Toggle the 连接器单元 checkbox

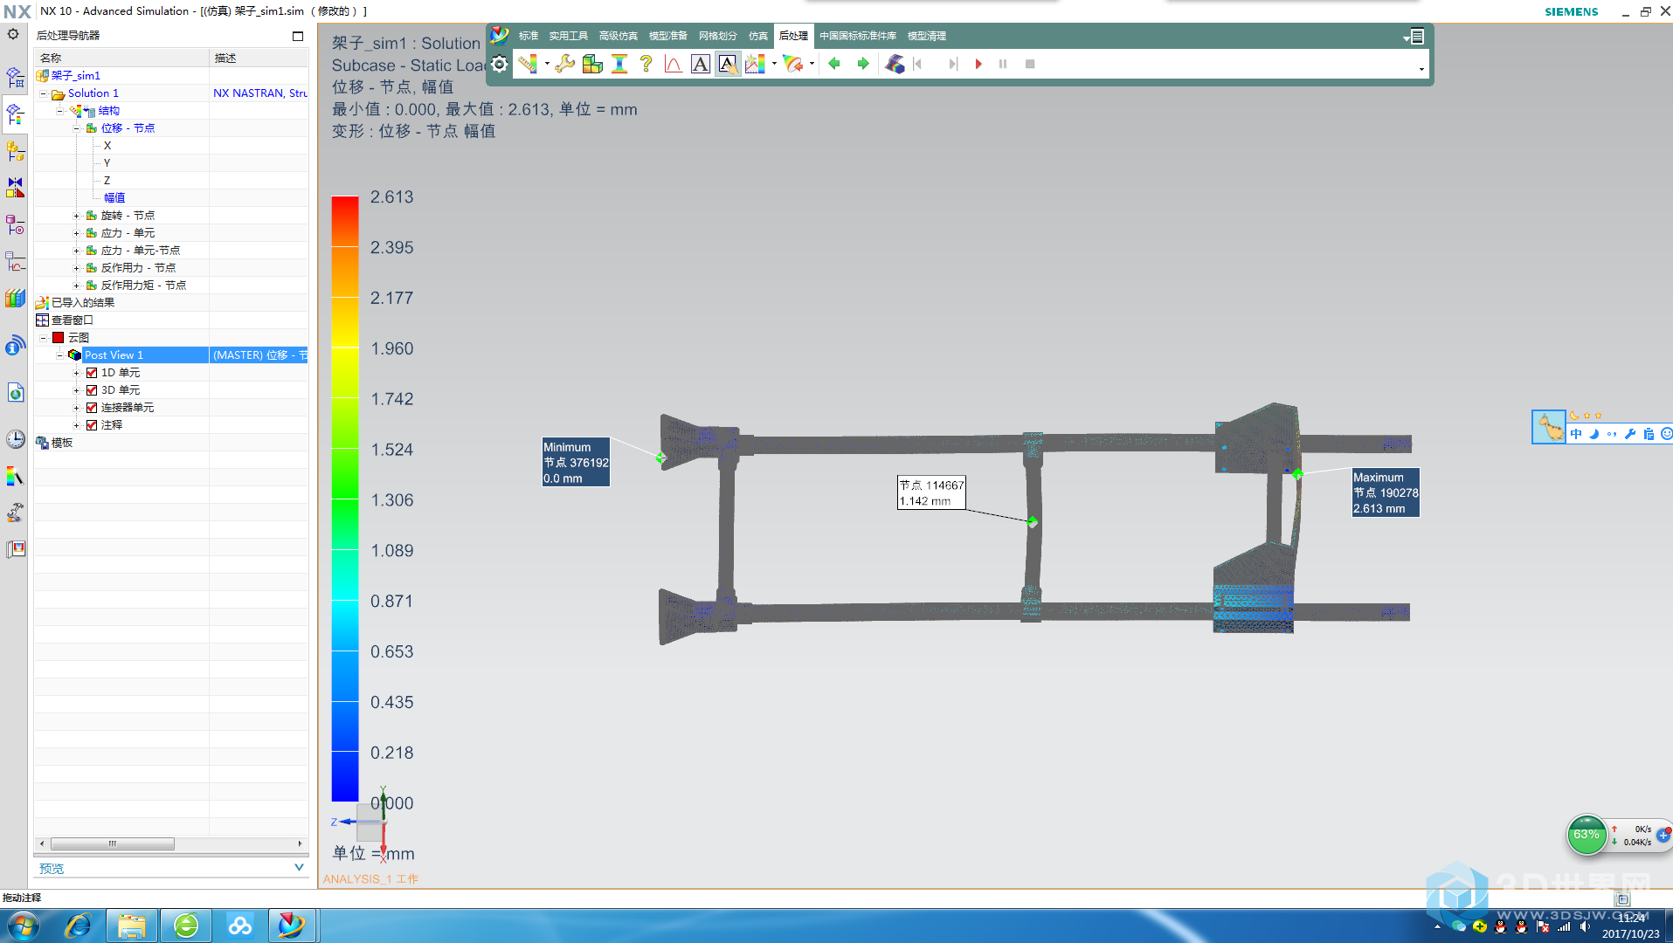tap(92, 408)
